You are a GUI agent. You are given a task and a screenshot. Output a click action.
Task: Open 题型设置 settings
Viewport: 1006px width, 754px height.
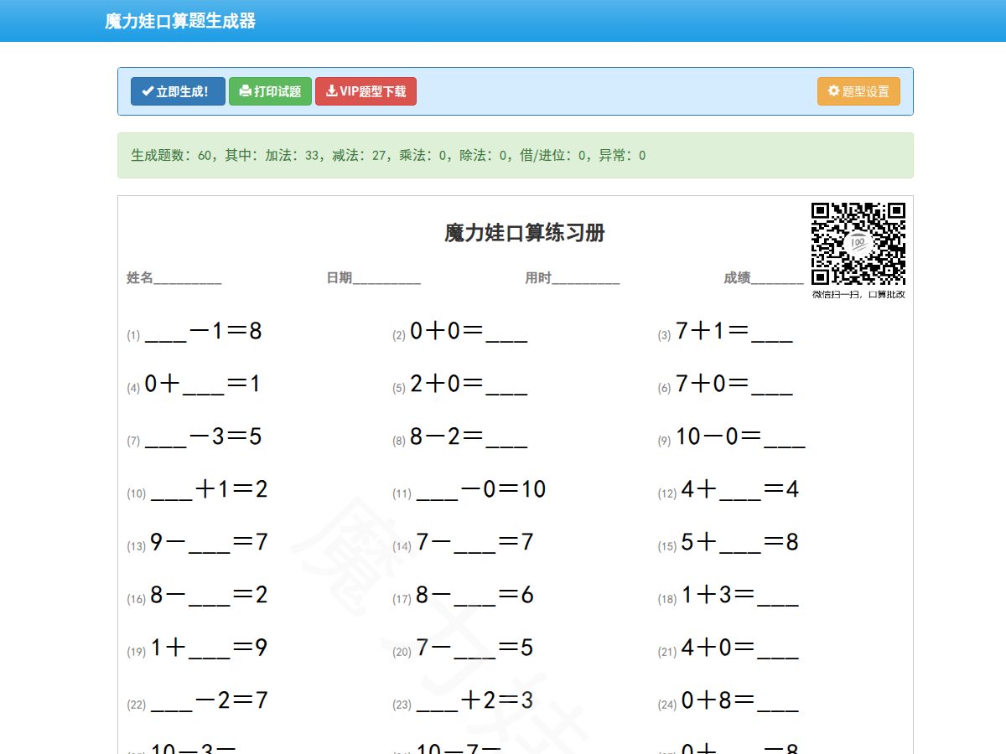858,91
